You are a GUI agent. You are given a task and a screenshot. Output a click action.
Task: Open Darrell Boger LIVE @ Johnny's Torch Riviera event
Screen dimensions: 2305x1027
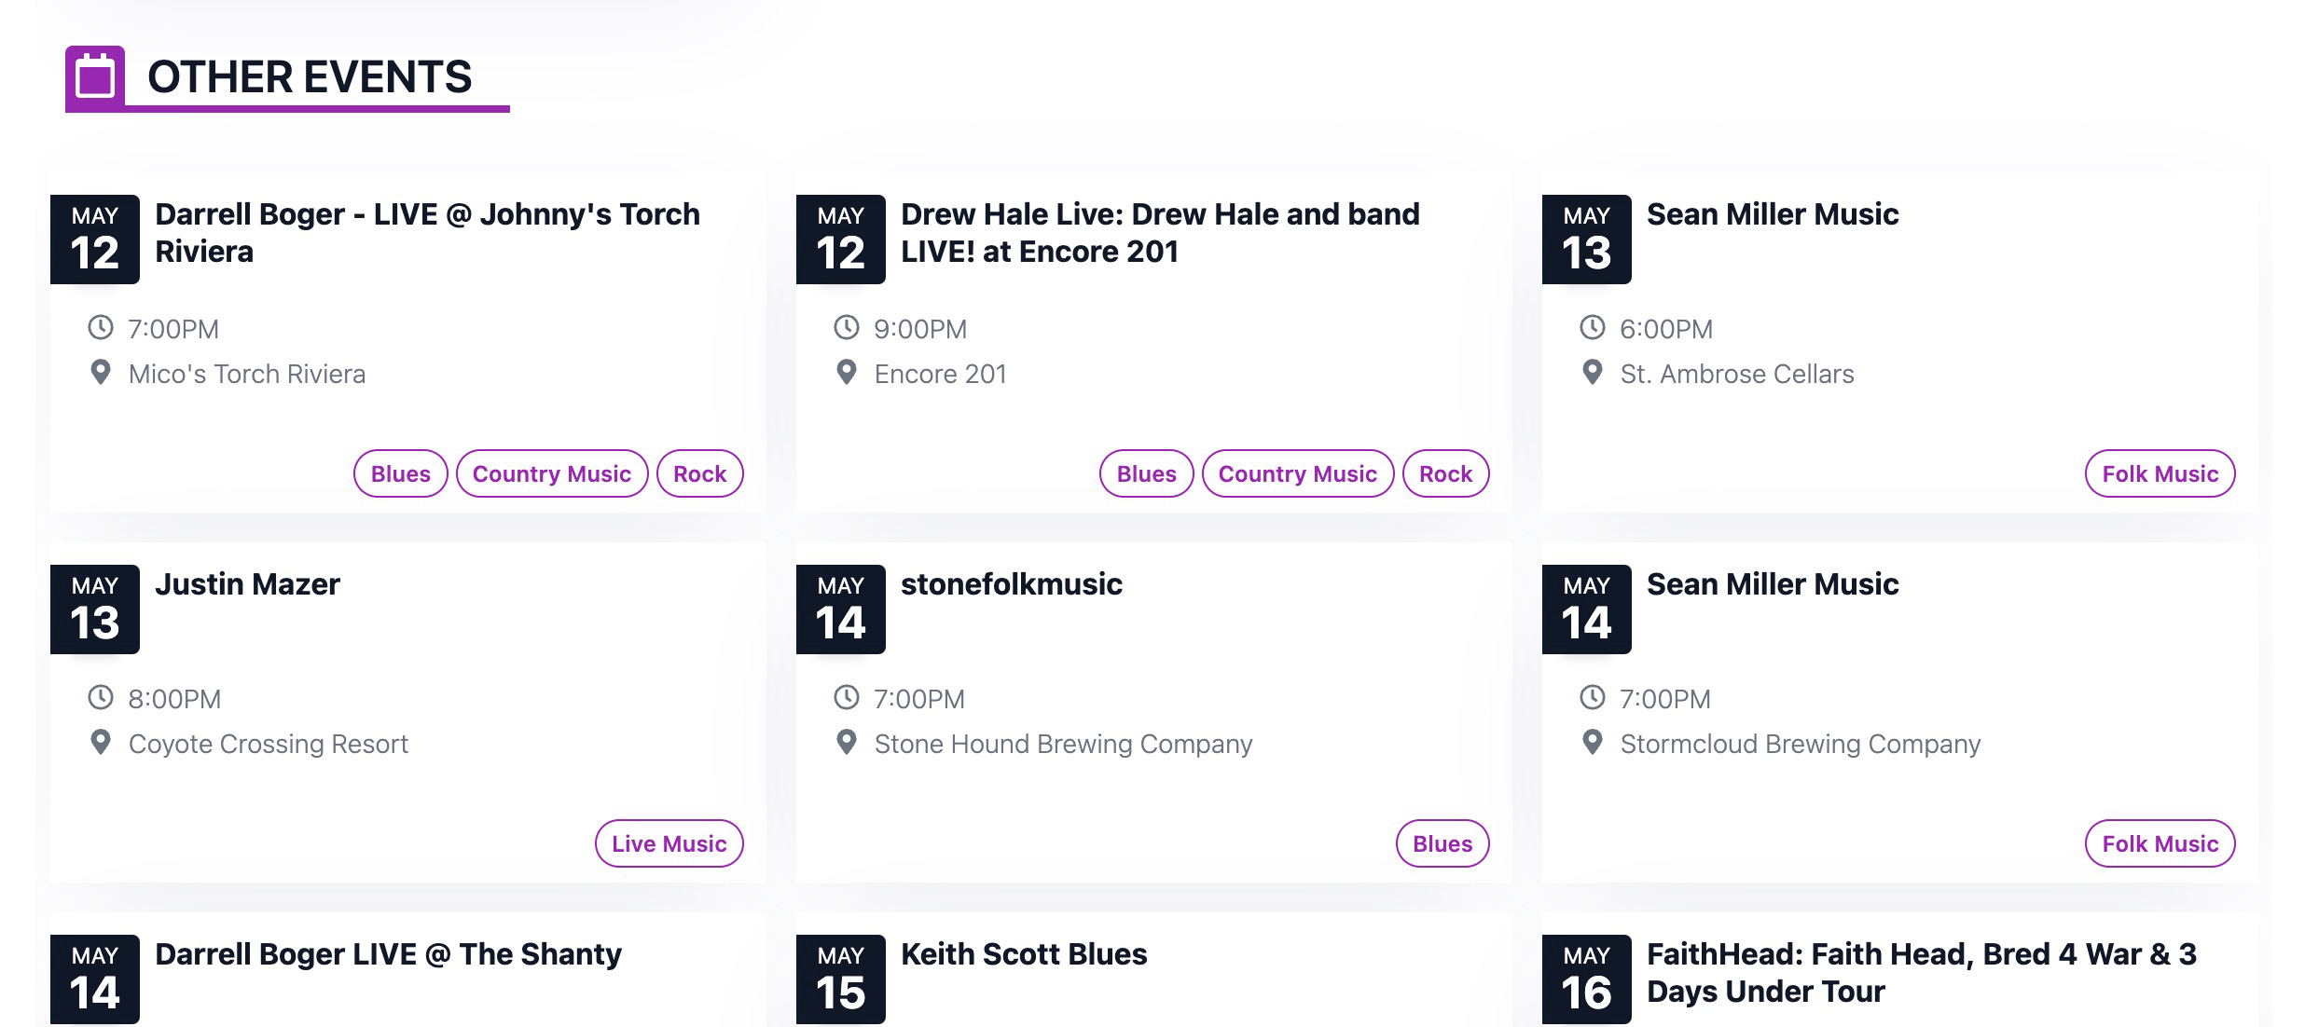(x=427, y=233)
